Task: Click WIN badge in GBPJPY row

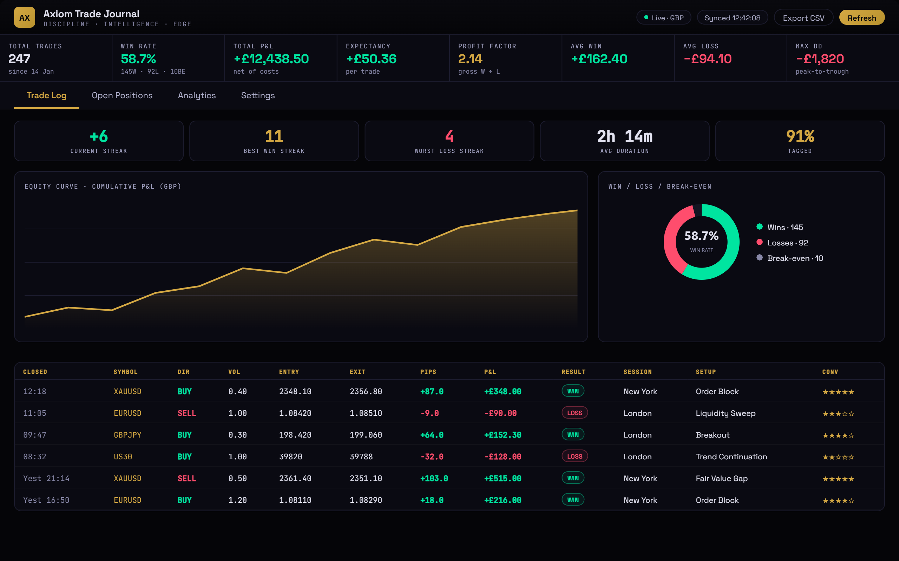Action: click(x=573, y=434)
